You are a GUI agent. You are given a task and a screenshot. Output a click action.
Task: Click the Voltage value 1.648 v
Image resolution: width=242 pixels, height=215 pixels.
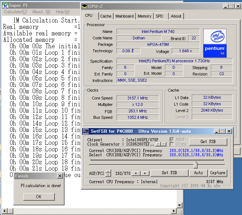click(185, 51)
